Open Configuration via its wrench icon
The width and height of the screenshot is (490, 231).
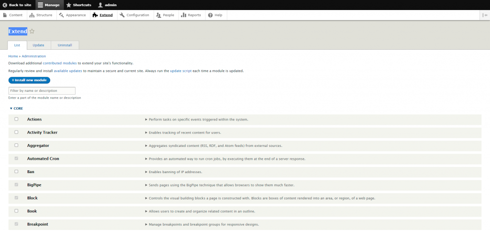122,15
